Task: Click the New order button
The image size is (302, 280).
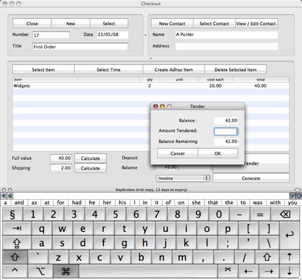Action: [71, 24]
